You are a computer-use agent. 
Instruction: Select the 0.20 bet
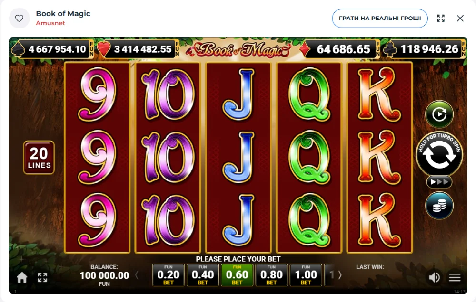(x=168, y=275)
